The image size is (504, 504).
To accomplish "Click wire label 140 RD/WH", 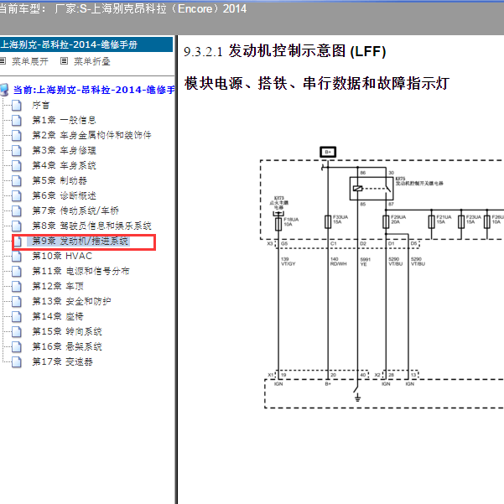I will point(339,262).
